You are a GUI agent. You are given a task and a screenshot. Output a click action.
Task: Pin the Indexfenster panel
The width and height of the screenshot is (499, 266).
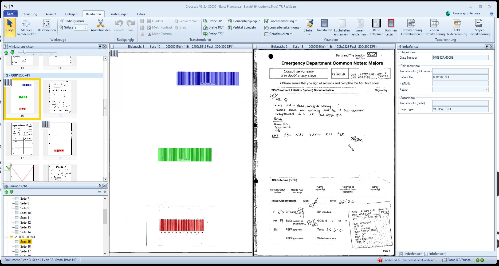tap(486, 46)
